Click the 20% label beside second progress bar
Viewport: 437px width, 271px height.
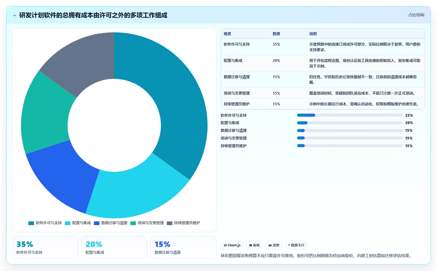409,123
